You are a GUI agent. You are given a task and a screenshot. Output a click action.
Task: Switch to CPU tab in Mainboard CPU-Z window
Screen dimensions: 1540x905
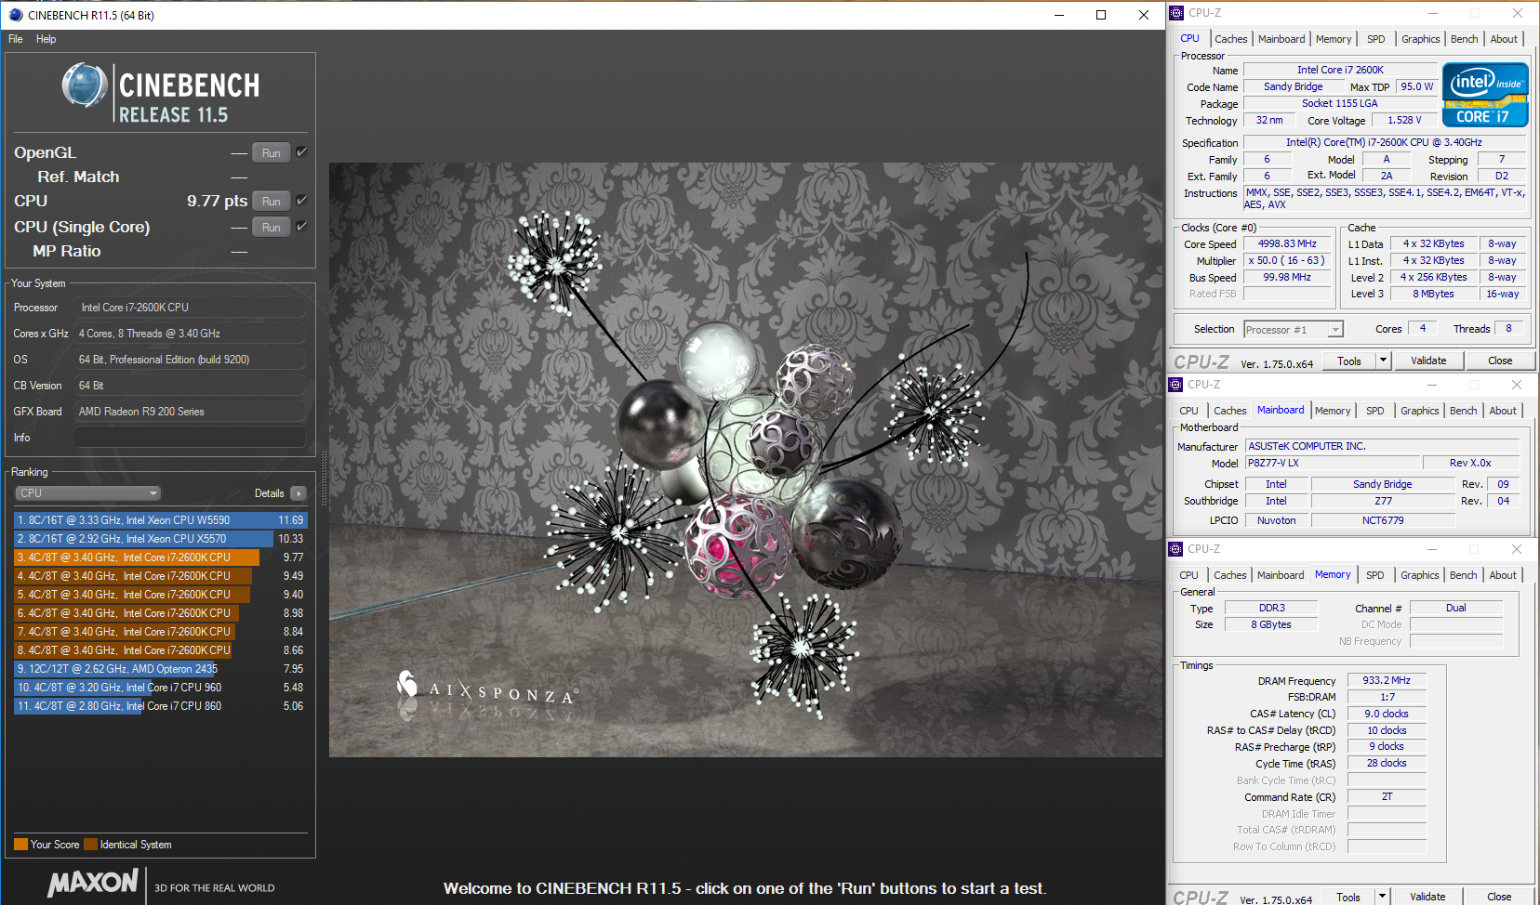pos(1189,411)
